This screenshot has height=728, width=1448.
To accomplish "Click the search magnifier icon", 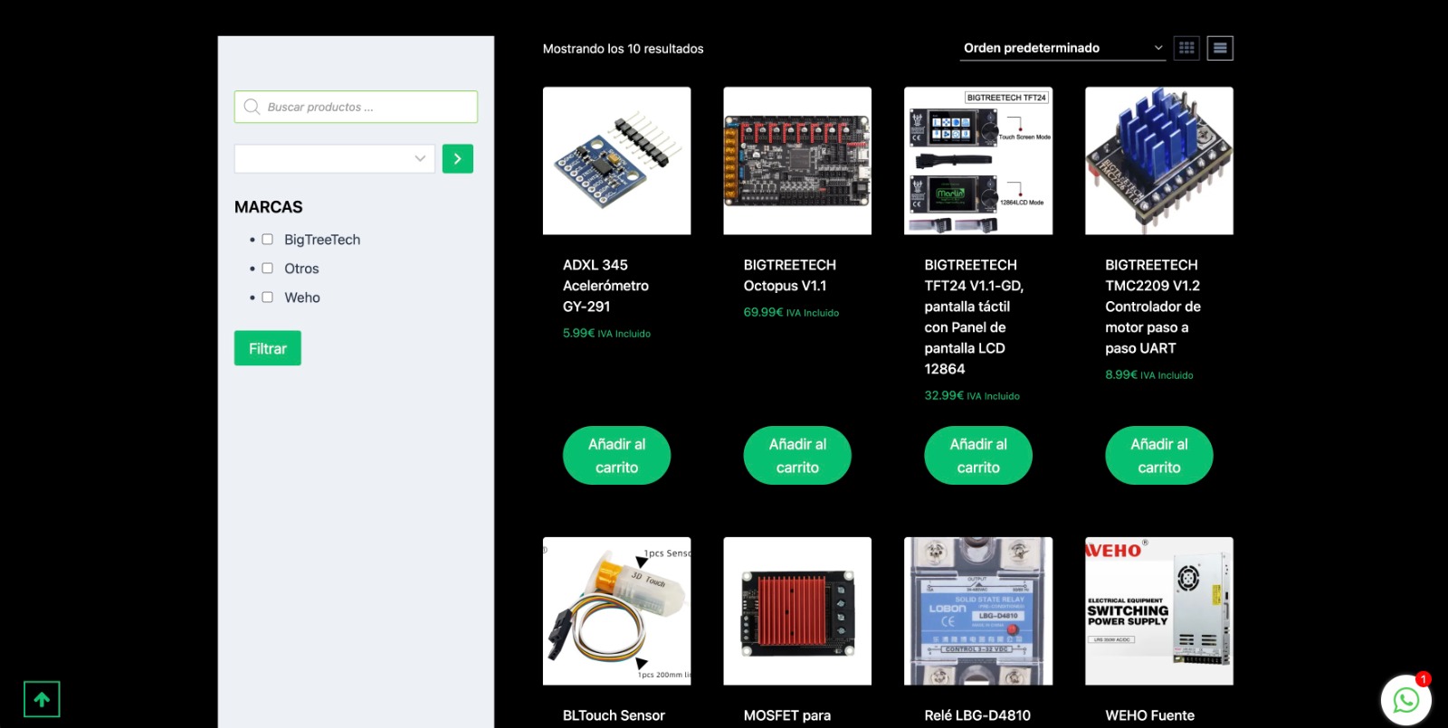I will [252, 107].
